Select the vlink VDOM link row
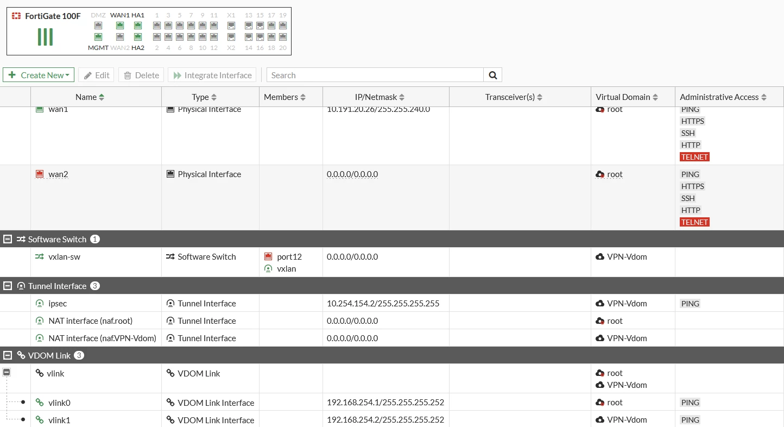The image size is (784, 427). click(x=392, y=379)
